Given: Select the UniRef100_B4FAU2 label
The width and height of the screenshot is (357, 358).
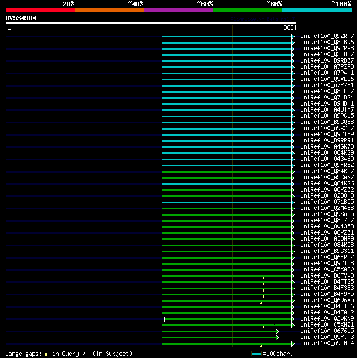Looking at the screenshot, I should pos(327,313).
